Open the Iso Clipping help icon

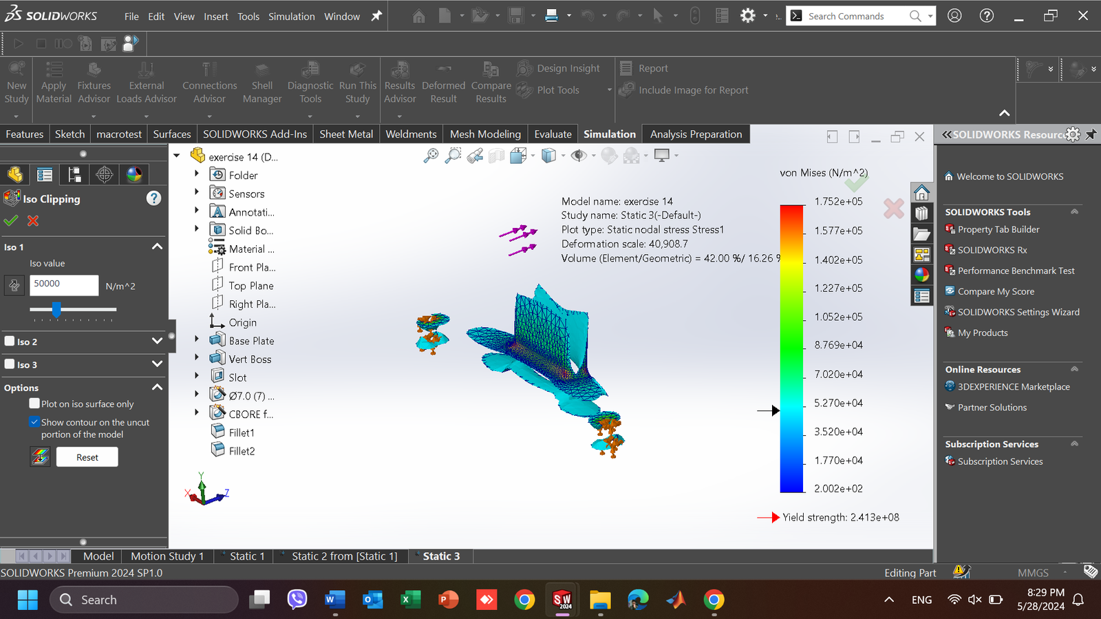(153, 198)
